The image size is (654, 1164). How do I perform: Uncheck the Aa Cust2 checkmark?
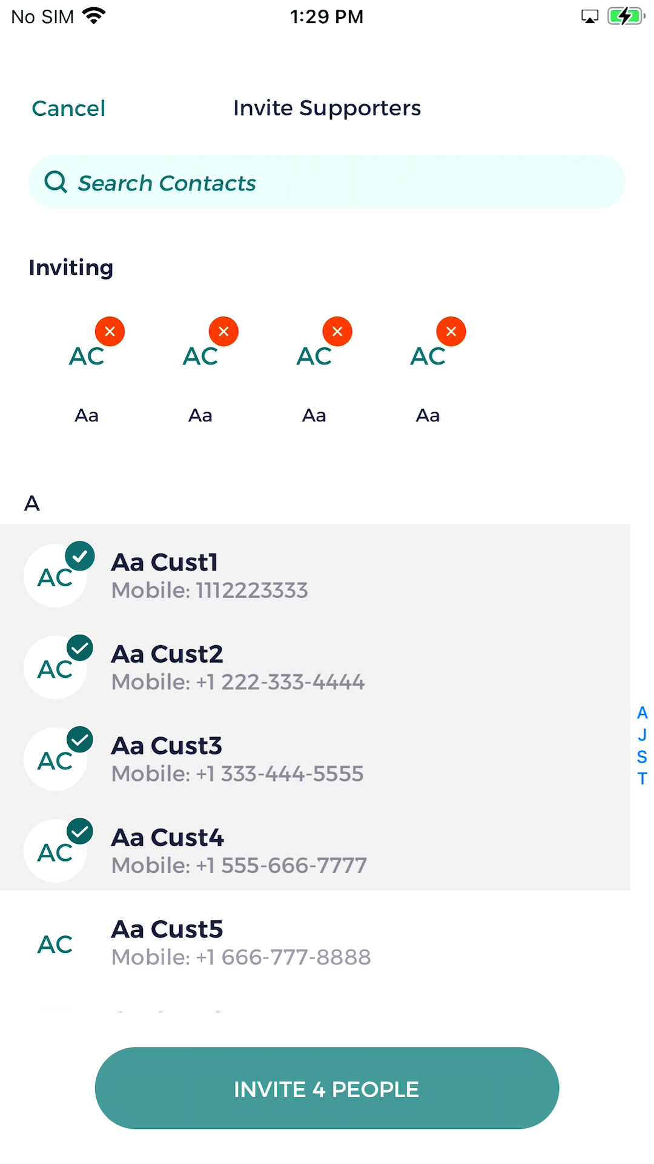pyautogui.click(x=80, y=647)
